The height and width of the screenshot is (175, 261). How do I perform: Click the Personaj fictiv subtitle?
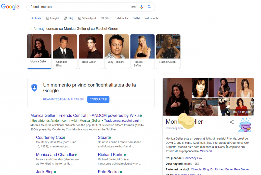click(x=174, y=128)
